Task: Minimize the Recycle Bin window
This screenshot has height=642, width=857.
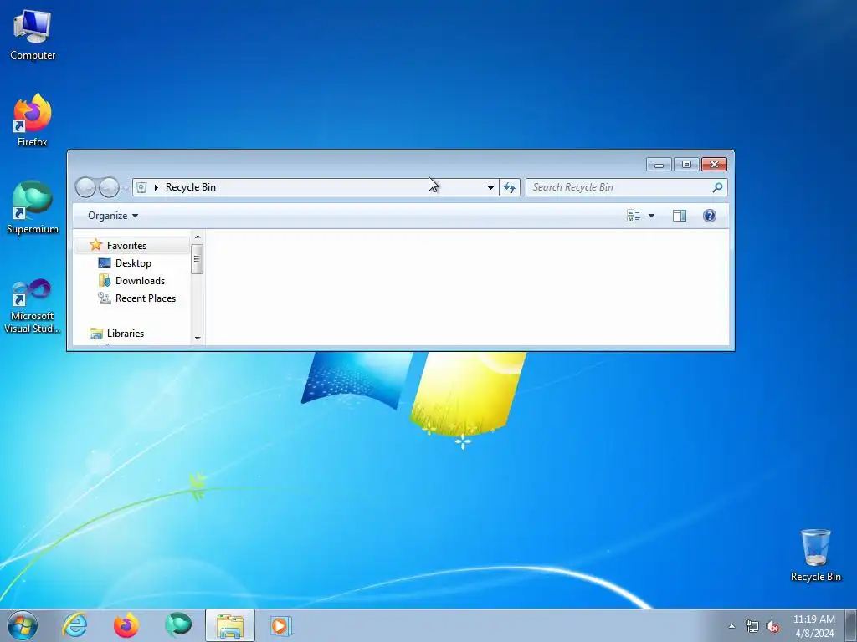Action: tap(659, 165)
